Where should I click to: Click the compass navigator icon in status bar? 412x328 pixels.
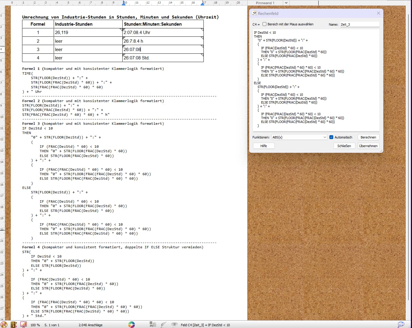pos(4,325)
